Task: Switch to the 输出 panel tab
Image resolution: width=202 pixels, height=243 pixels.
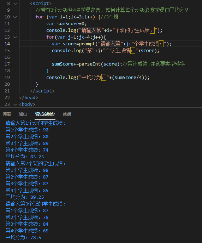Action: (x=23, y=114)
